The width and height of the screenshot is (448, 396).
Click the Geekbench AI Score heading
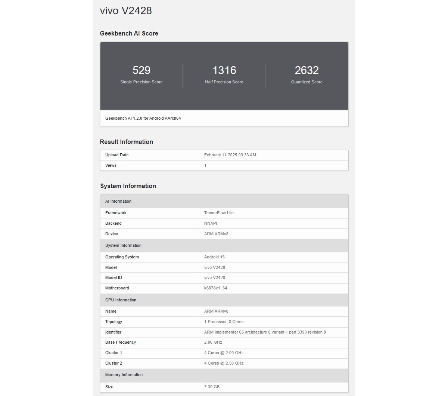pos(129,33)
